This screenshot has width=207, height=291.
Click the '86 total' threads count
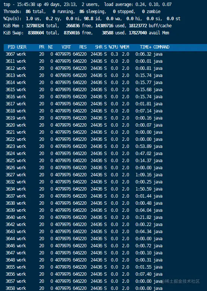coord(35,12)
